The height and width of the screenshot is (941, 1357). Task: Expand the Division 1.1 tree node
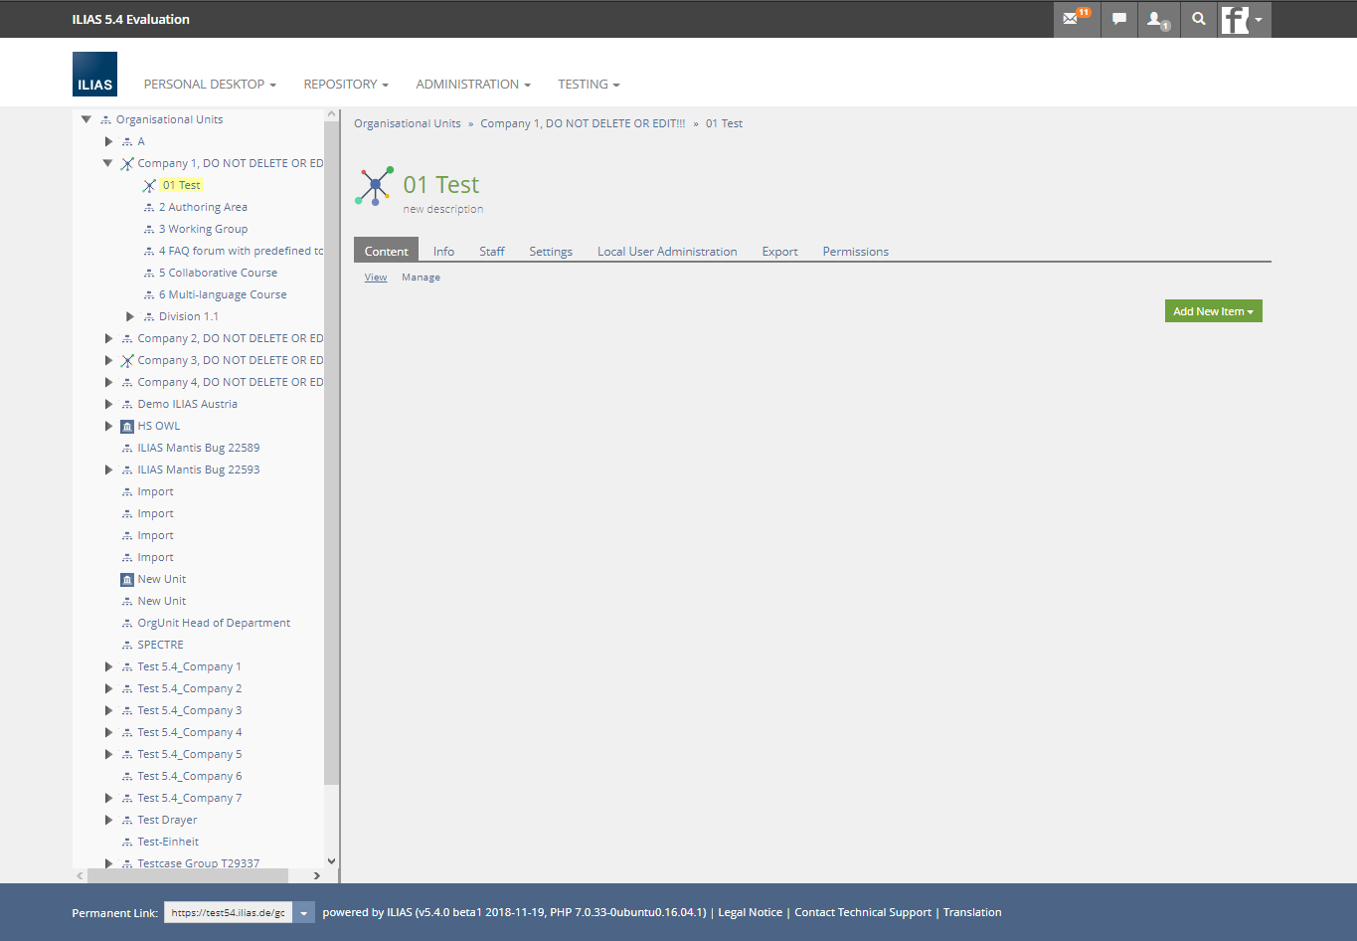point(130,316)
